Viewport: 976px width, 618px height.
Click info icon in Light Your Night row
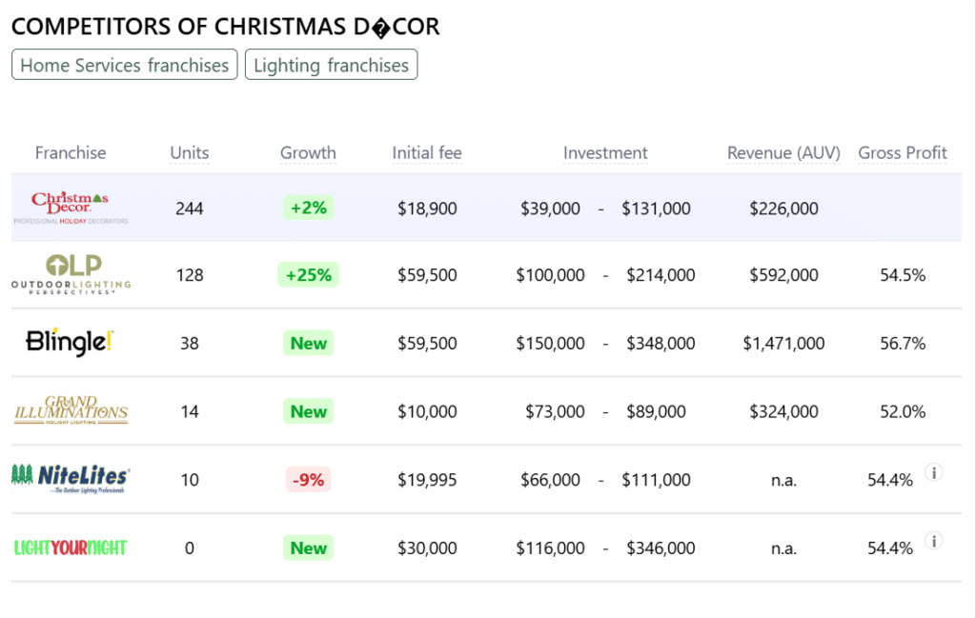pyautogui.click(x=934, y=541)
